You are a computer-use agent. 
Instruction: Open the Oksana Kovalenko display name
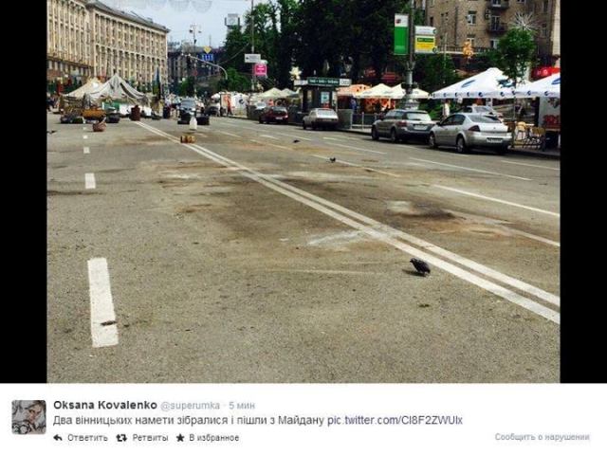[105, 405]
